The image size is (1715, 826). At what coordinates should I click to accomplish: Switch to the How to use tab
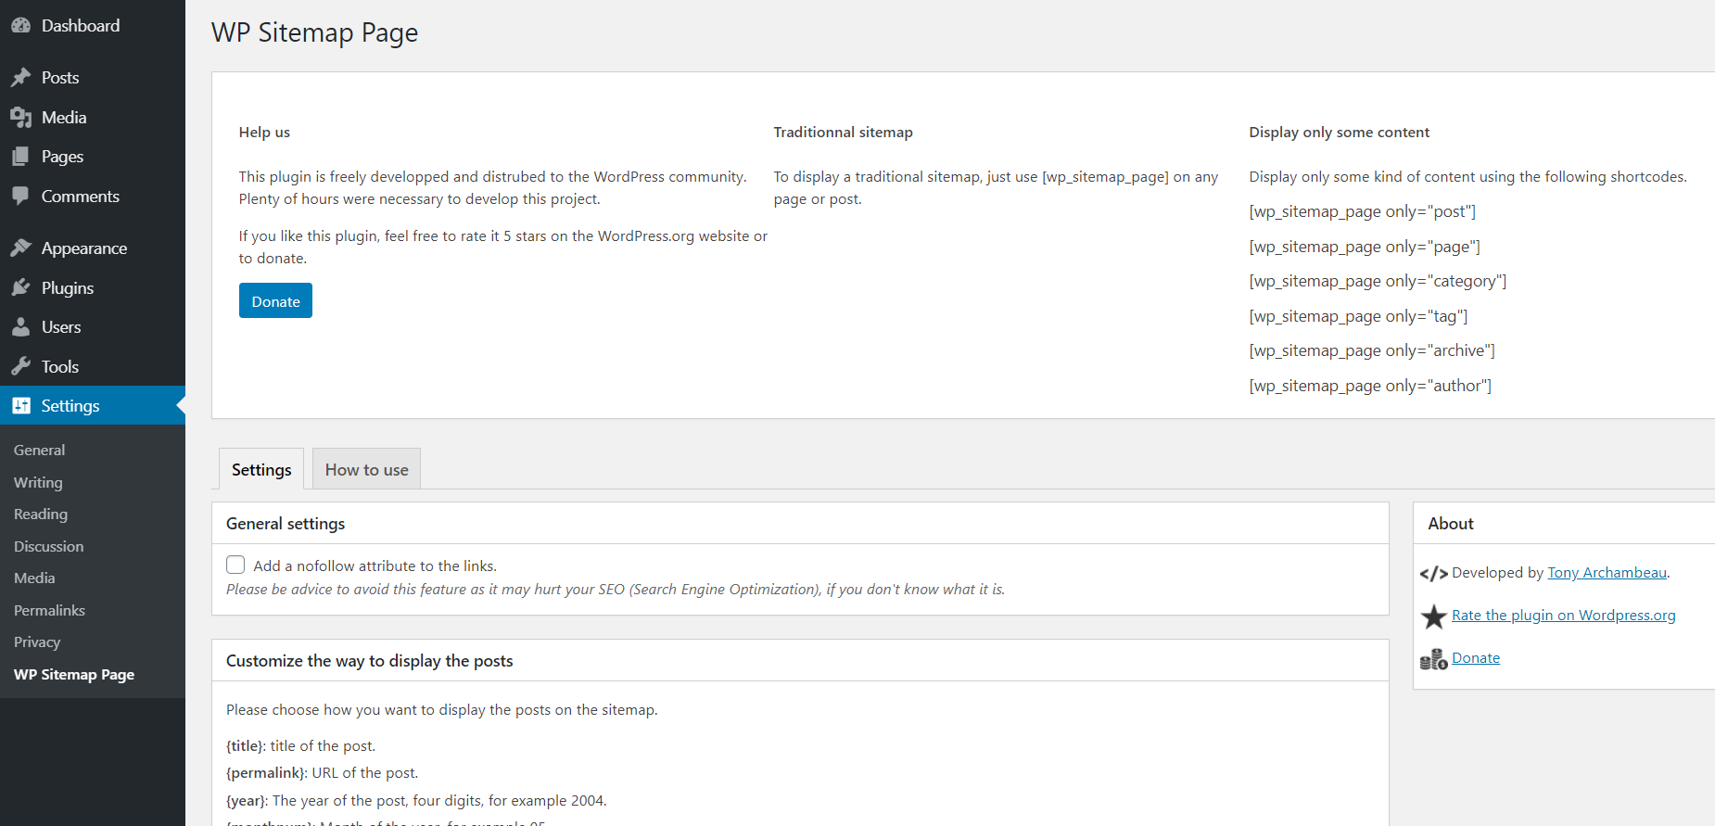(366, 469)
